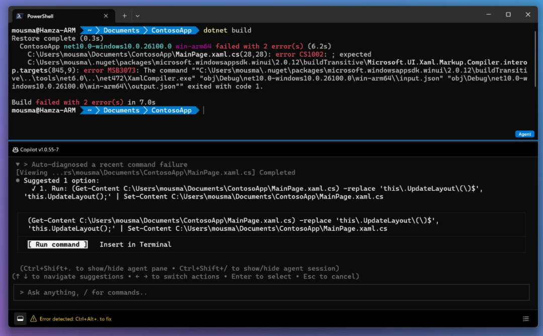Image resolution: width=543 pixels, height=336 pixels.
Task: Close the terminal window
Action: pyautogui.click(x=528, y=15)
